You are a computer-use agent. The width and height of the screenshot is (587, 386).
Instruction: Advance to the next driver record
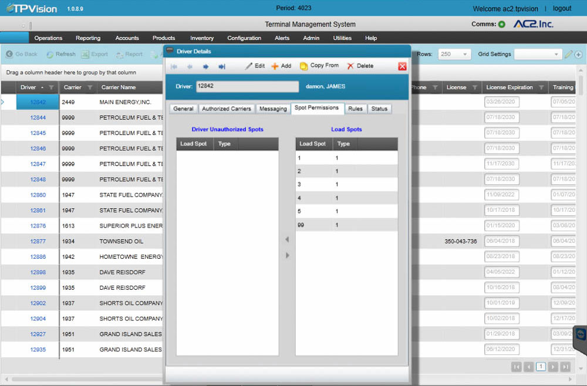(x=205, y=66)
